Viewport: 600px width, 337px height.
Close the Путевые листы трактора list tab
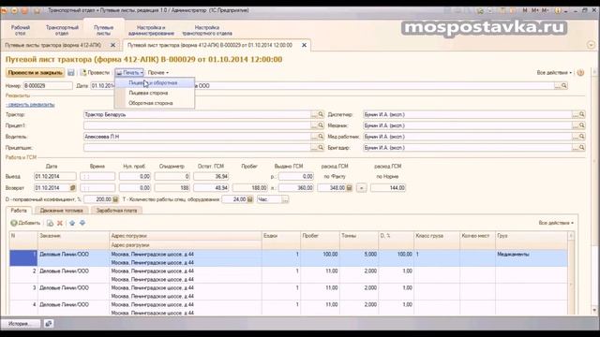(x=112, y=45)
